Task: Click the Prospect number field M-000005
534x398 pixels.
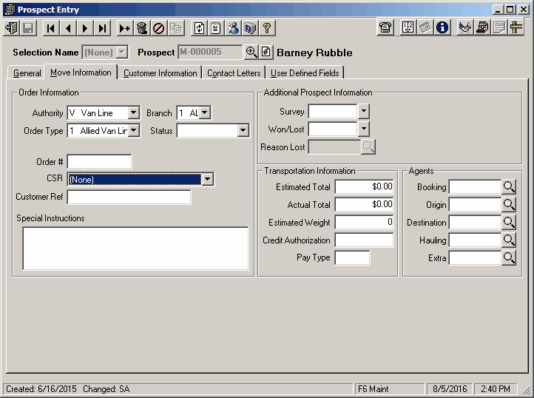Action: pos(210,52)
